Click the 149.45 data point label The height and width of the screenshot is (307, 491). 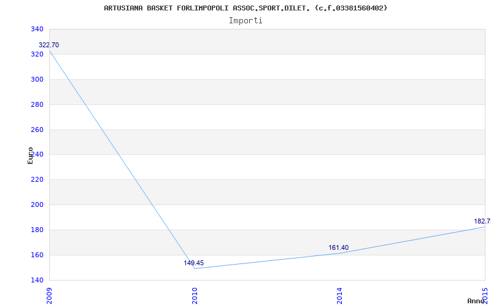pos(193,263)
